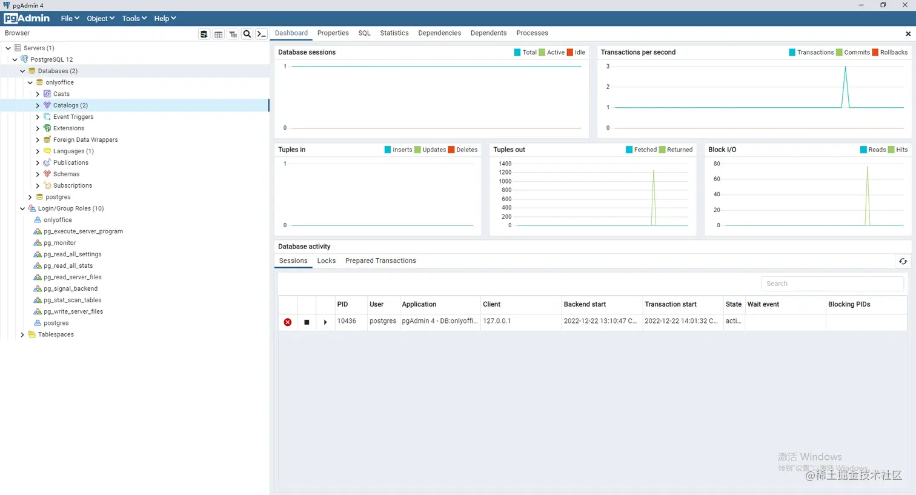
Task: Open the Tools menu
Action: click(134, 19)
